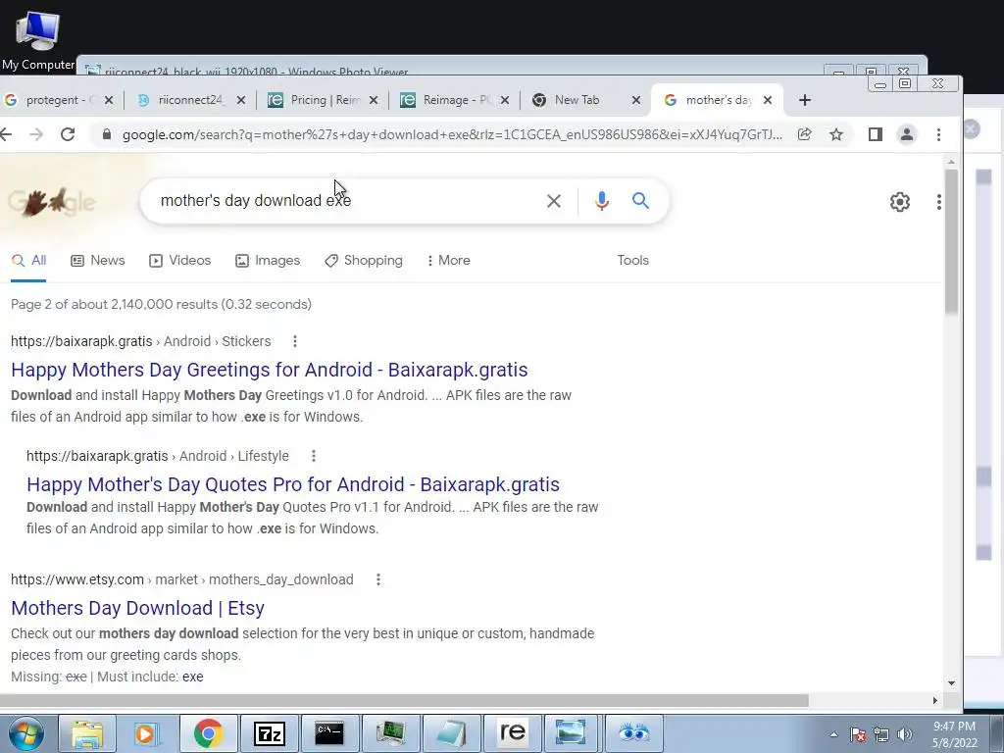Start voice search with microphone
1004x753 pixels.
(601, 201)
